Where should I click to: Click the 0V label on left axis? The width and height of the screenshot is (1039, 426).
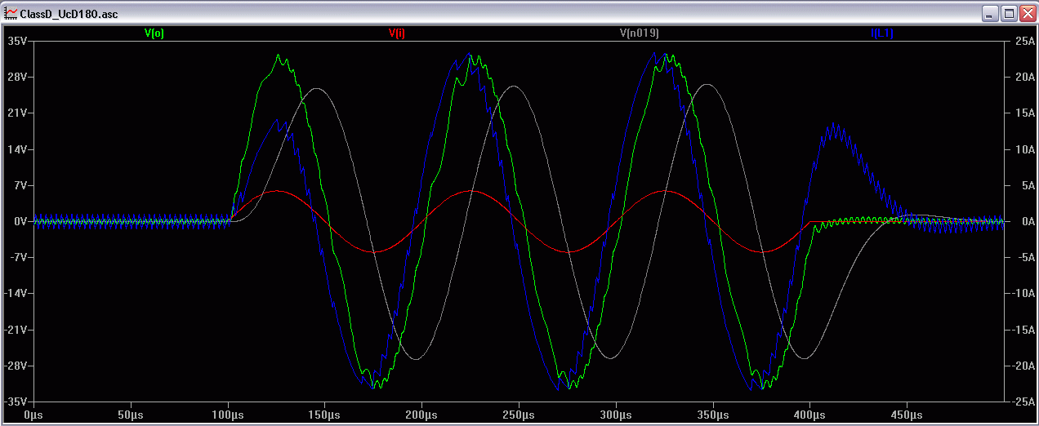[x=20, y=221]
